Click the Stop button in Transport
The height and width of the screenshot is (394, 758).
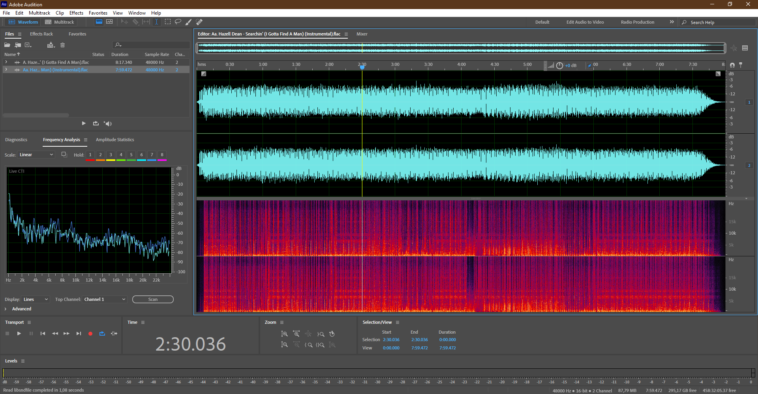(x=7, y=334)
